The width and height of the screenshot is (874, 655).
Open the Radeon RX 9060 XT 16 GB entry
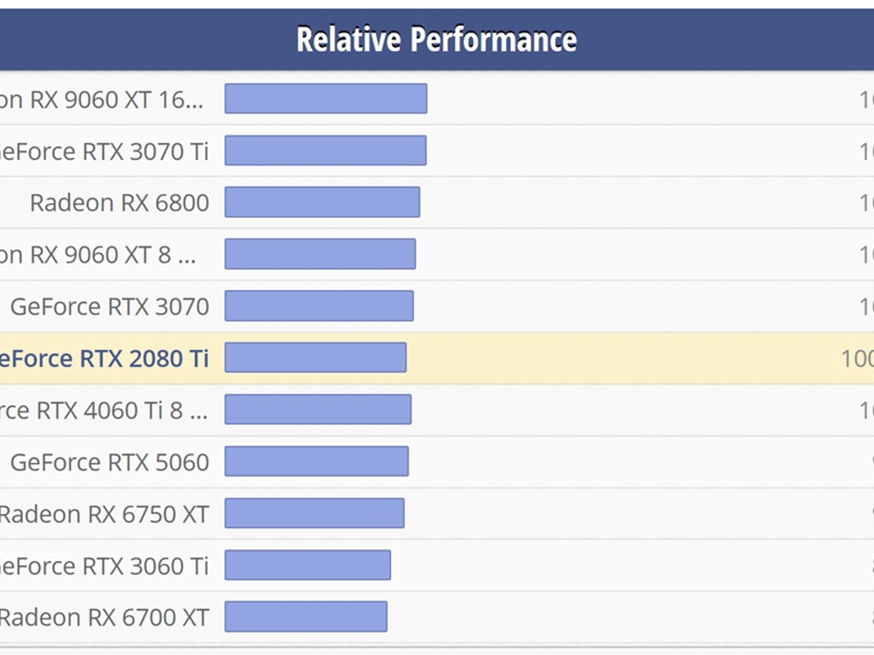pyautogui.click(x=102, y=100)
